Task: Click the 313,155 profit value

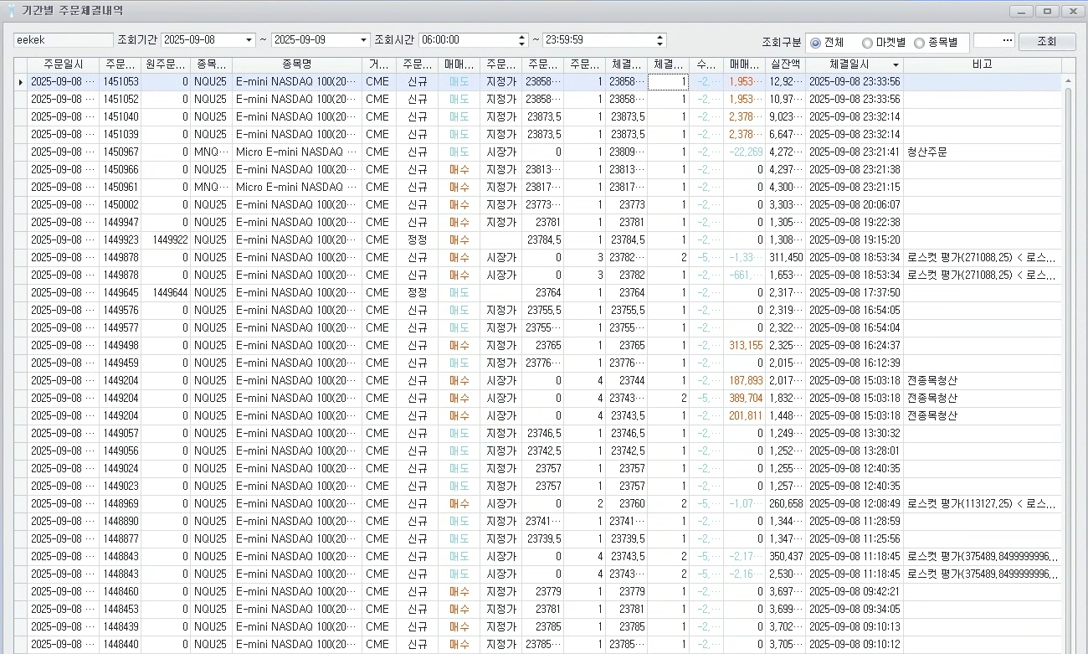Action: 746,346
